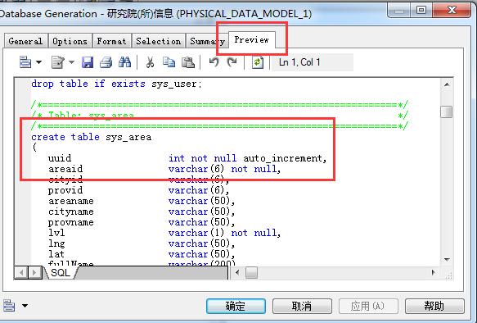Click the 'create table sys_area' line

pyautogui.click(x=92, y=137)
